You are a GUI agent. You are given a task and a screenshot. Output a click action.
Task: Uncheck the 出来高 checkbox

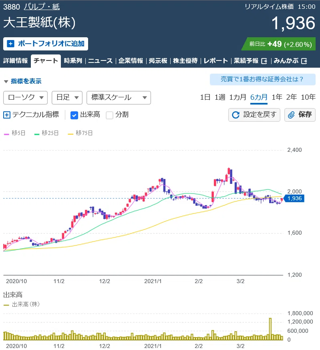click(74, 115)
